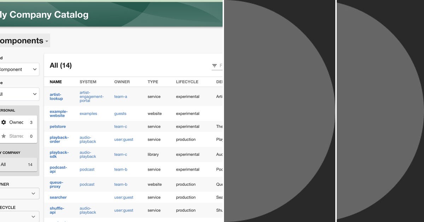Screen dimensions: 424x222
Task: Open the petstore component
Action: tap(58, 127)
